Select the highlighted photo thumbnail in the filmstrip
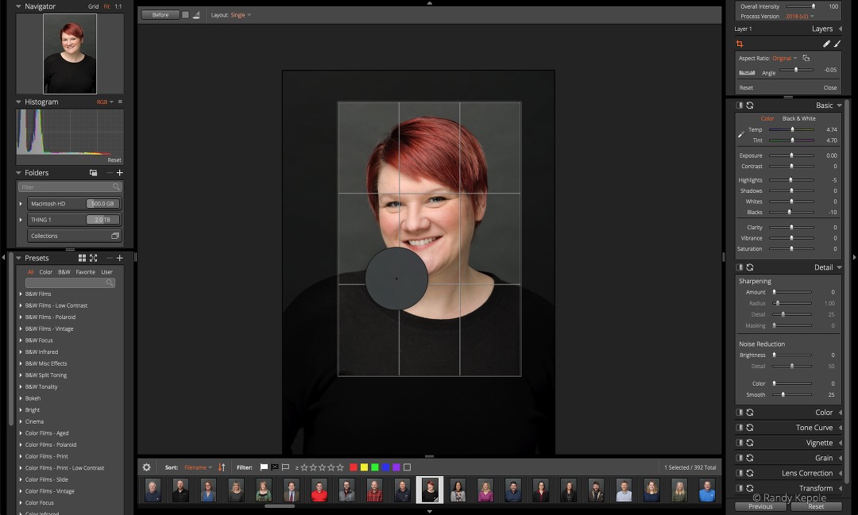Viewport: 858px width, 515px height. click(429, 489)
